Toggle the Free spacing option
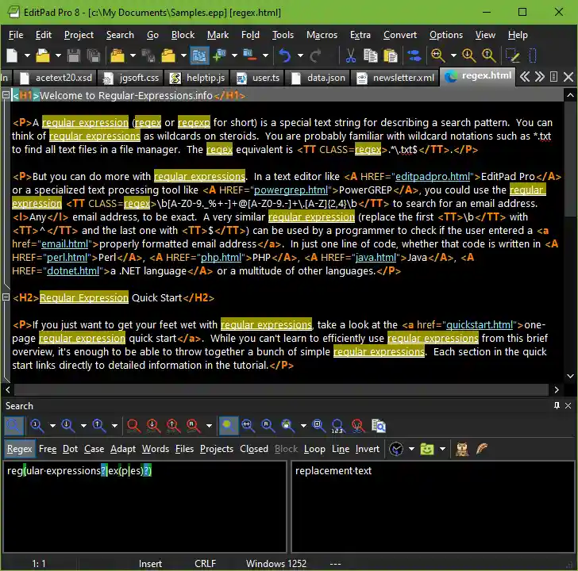This screenshot has width=578, height=571. click(x=48, y=449)
